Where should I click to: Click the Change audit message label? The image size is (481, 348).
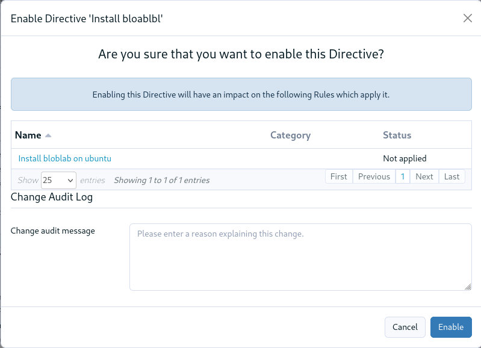click(x=53, y=231)
